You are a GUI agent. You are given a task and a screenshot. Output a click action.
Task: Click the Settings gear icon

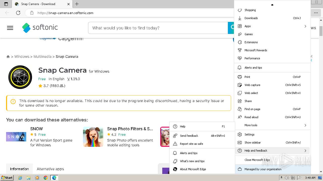point(240,134)
